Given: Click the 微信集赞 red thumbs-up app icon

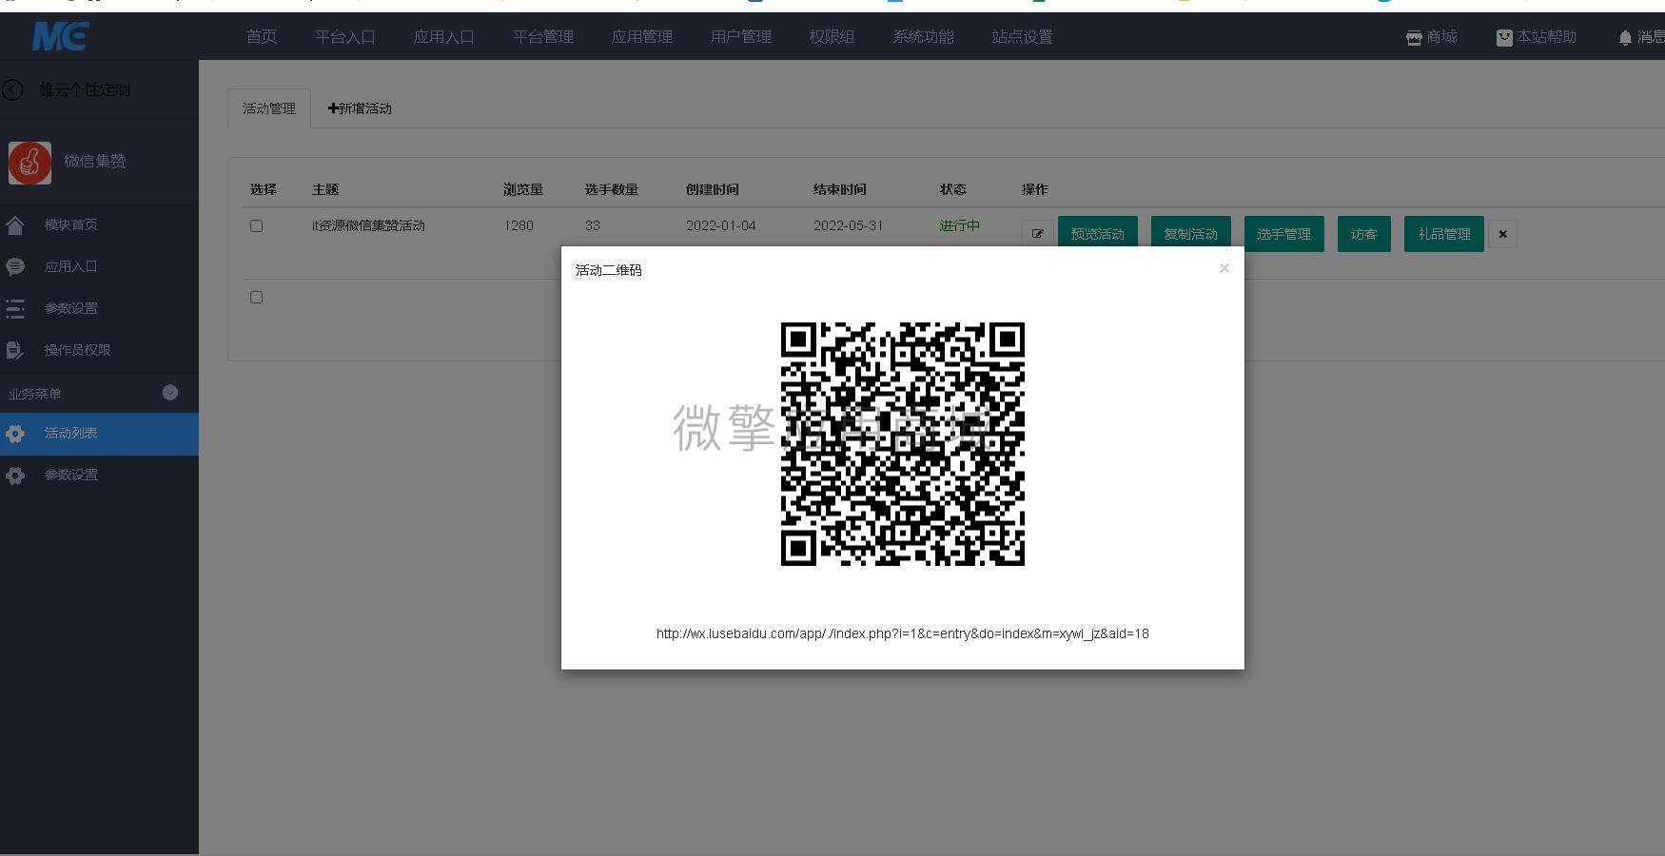Looking at the screenshot, I should (x=29, y=162).
